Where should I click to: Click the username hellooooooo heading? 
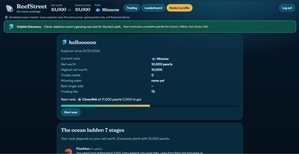[x=83, y=43]
